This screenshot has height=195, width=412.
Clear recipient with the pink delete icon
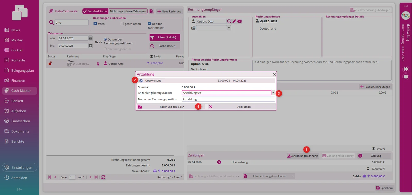click(x=239, y=21)
